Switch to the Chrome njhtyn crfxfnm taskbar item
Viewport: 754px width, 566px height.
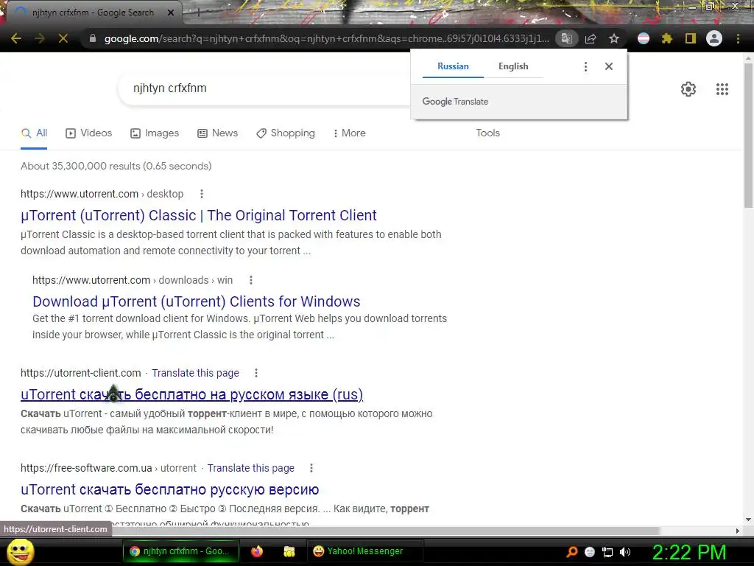coord(180,551)
